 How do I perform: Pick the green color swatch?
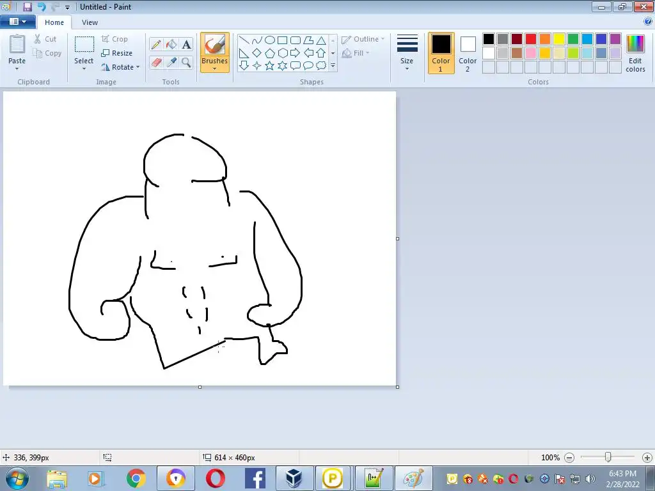tap(573, 39)
